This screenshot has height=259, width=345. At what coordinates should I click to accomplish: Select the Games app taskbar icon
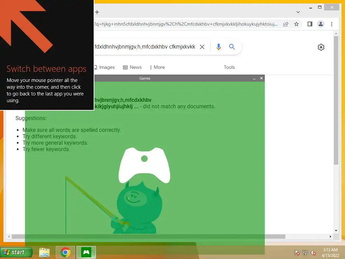tap(86, 252)
